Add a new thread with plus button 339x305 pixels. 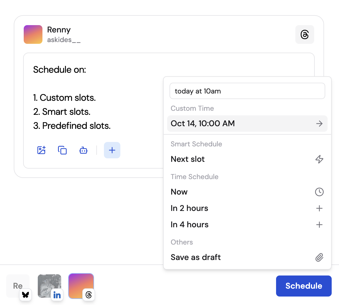[112, 150]
